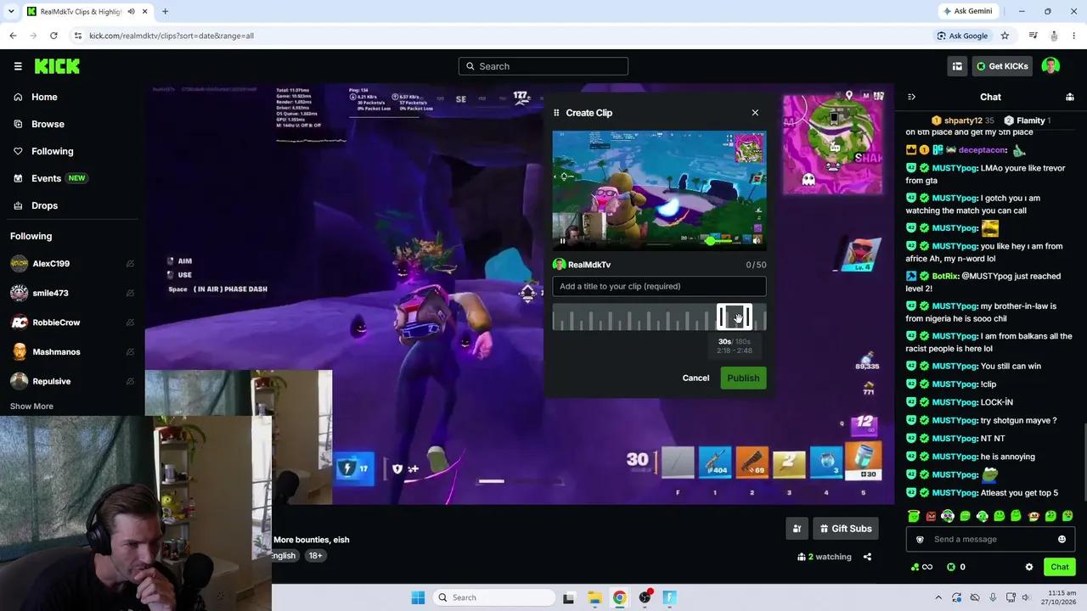The height and width of the screenshot is (611, 1087).
Task: Toggle notifications icon beside Repulsive
Action: pyautogui.click(x=130, y=381)
